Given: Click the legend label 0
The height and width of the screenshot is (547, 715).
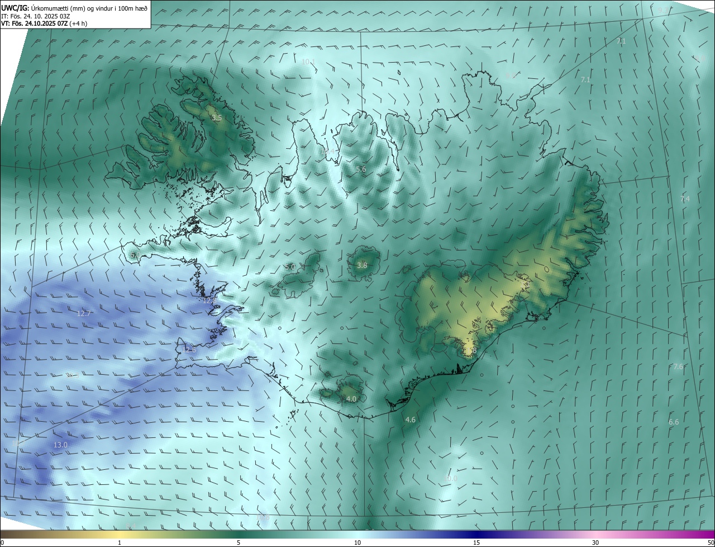Looking at the screenshot, I should 2,543.
